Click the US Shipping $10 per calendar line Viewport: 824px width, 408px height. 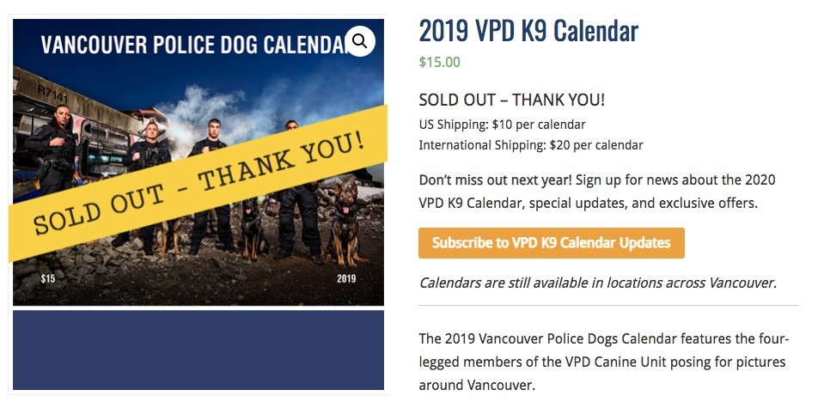pos(502,125)
